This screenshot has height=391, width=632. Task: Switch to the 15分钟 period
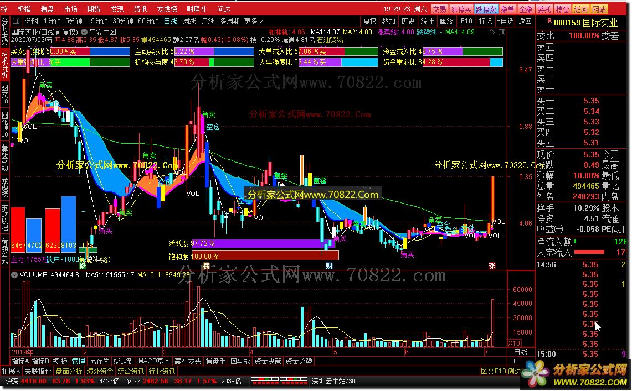click(x=97, y=21)
